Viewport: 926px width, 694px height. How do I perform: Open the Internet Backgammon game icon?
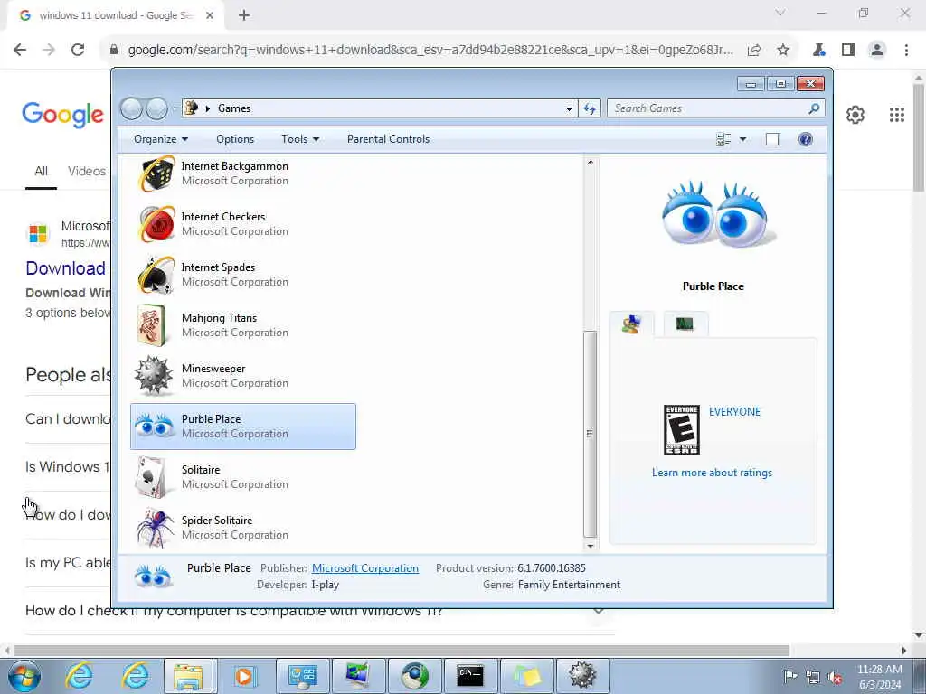pos(156,173)
